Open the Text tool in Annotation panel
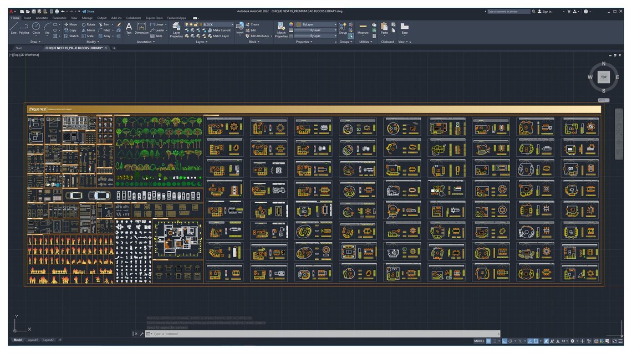The height and width of the screenshot is (354, 632). tap(129, 27)
